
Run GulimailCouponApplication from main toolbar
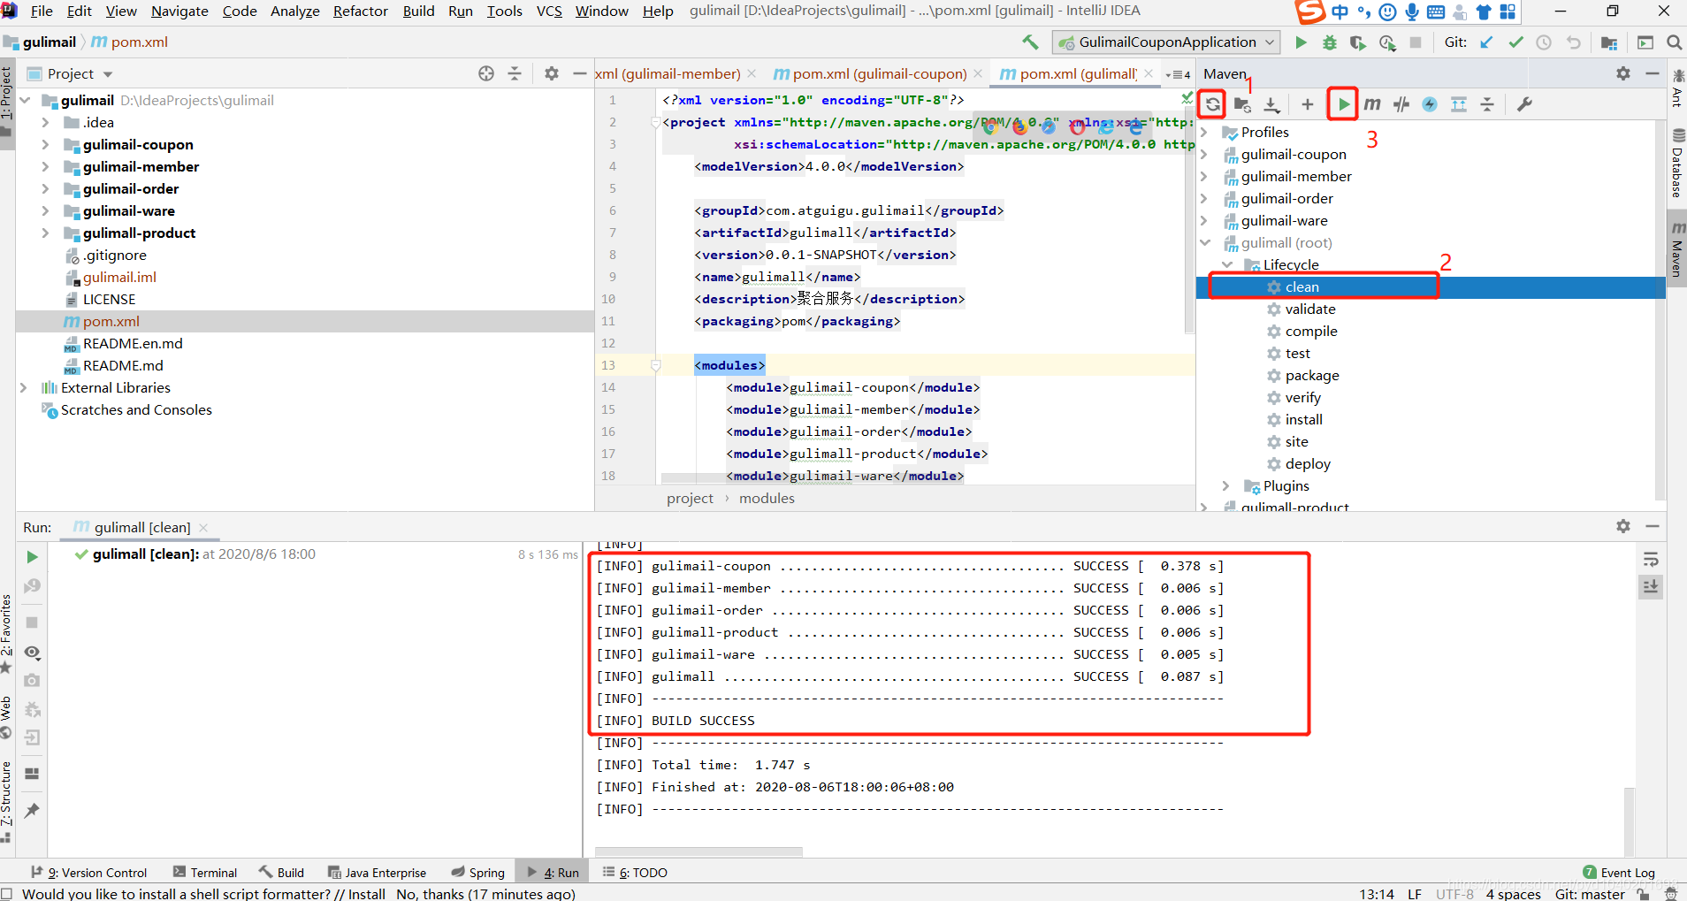(x=1301, y=42)
